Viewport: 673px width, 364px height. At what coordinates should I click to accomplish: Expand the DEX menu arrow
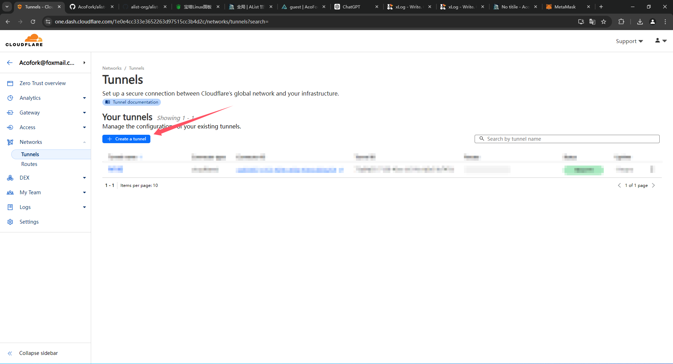[84, 178]
